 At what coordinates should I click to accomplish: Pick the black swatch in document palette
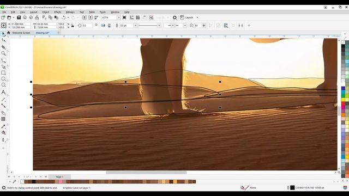coord(34,182)
